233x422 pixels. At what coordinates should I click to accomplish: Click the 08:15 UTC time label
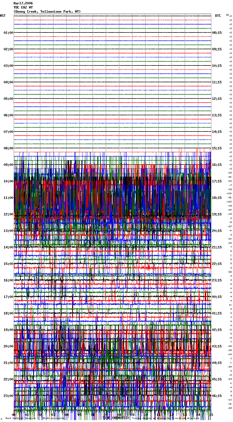coord(217,33)
